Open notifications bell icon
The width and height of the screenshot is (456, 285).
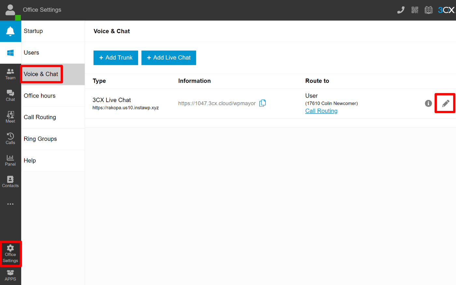pos(10,31)
